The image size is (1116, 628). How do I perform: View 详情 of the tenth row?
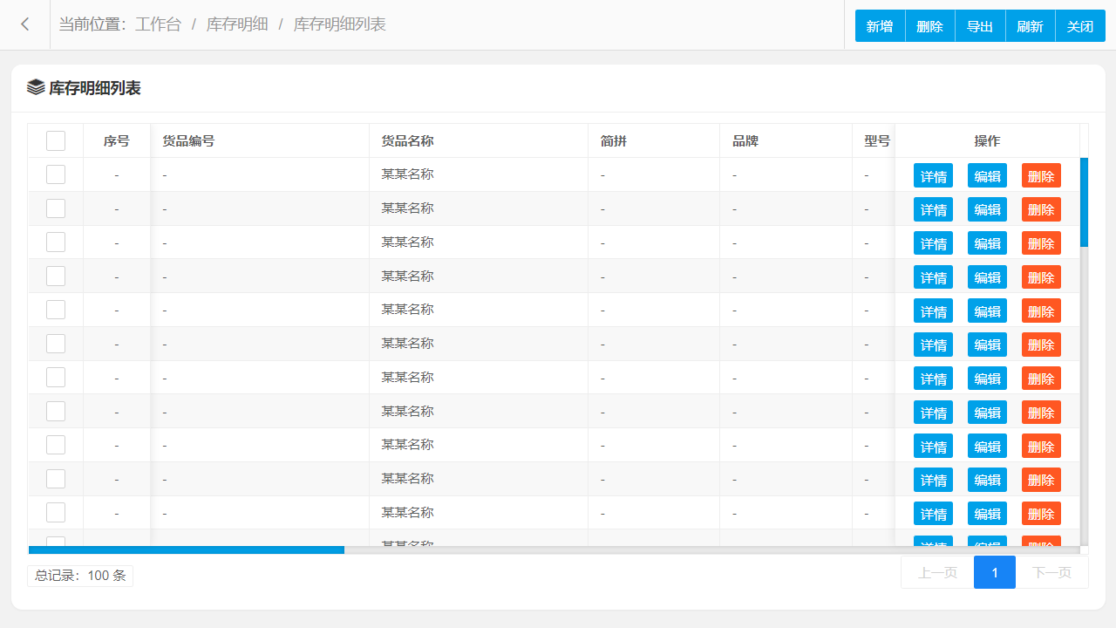933,480
